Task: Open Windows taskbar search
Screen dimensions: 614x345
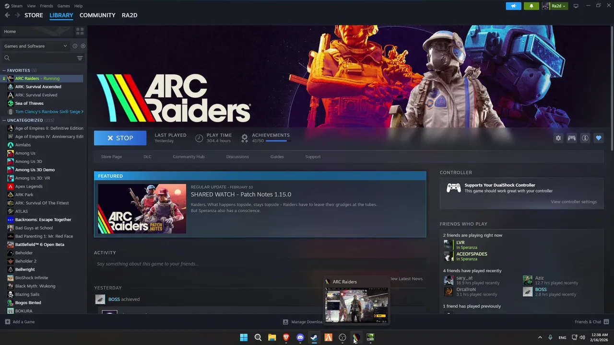Action: 258,337
